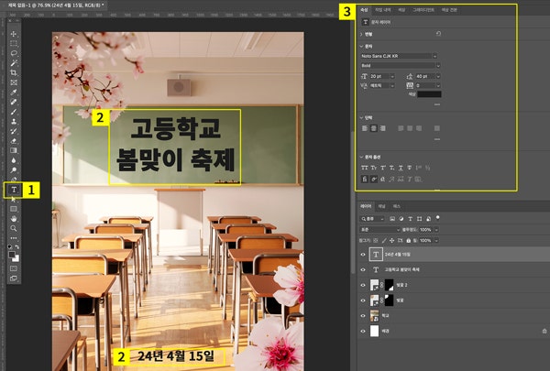Collapse the 단락 paragraph section

click(x=362, y=118)
